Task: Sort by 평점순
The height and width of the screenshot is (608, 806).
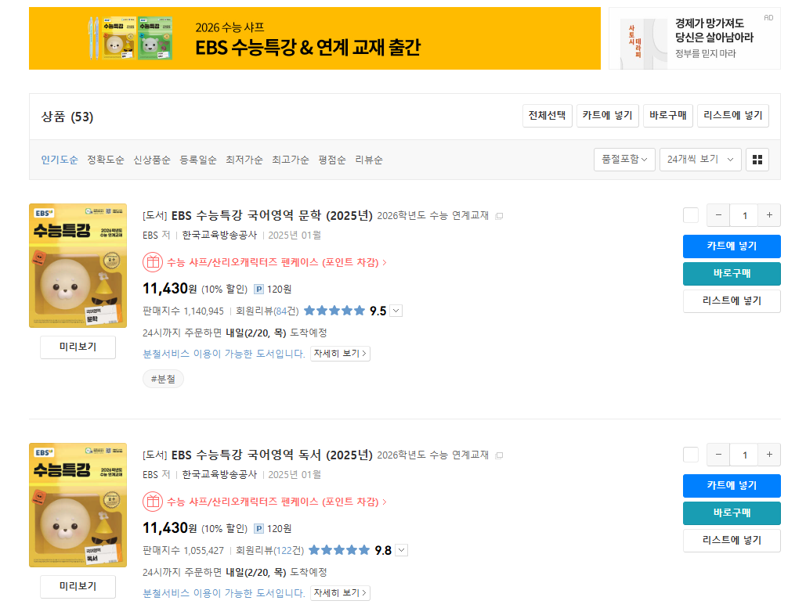Action: coord(332,160)
